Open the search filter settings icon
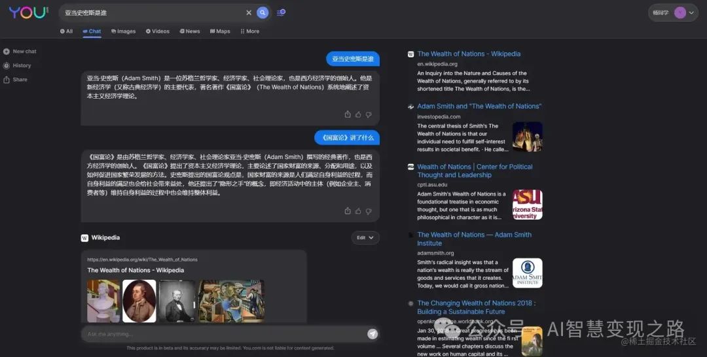Screen dimensions: 707x357 click(x=281, y=12)
